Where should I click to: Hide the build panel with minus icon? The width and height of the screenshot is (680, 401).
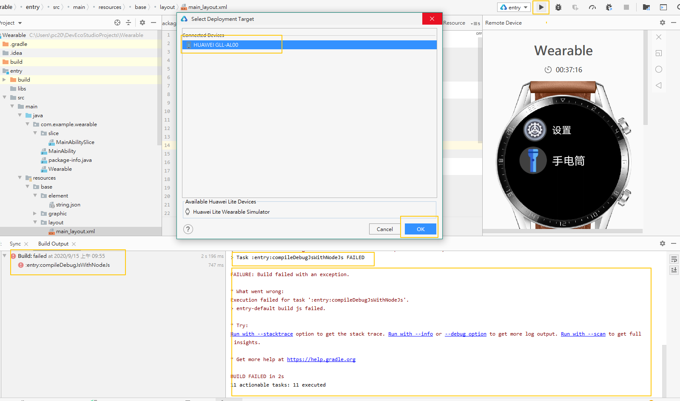click(x=674, y=243)
